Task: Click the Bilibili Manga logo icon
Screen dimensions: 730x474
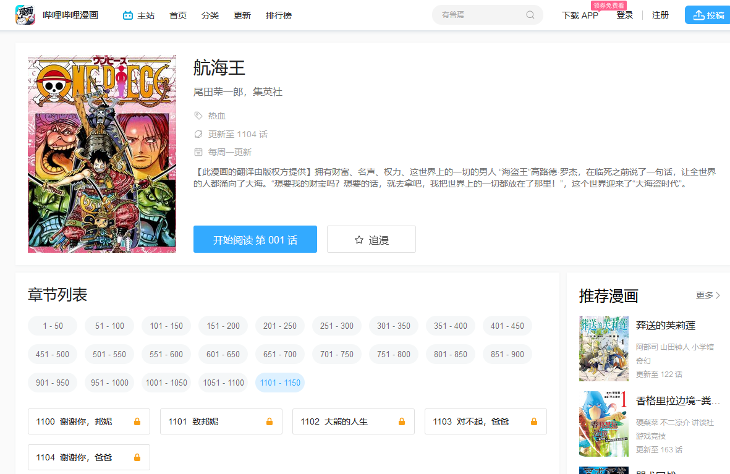Action: (x=25, y=15)
